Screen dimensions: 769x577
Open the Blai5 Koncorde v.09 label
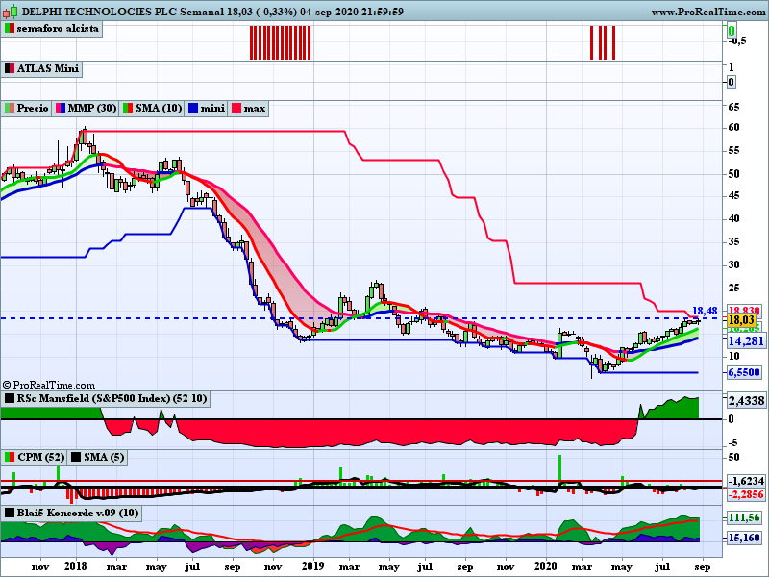[x=78, y=514]
